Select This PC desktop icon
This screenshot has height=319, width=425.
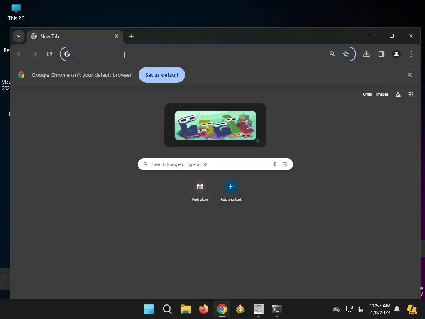pos(16,12)
